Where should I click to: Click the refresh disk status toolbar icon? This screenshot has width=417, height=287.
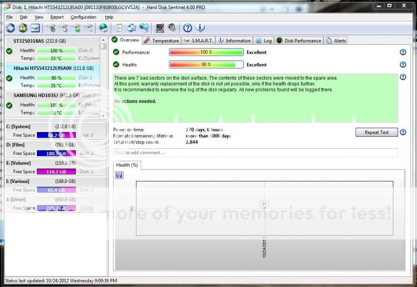tap(10, 28)
